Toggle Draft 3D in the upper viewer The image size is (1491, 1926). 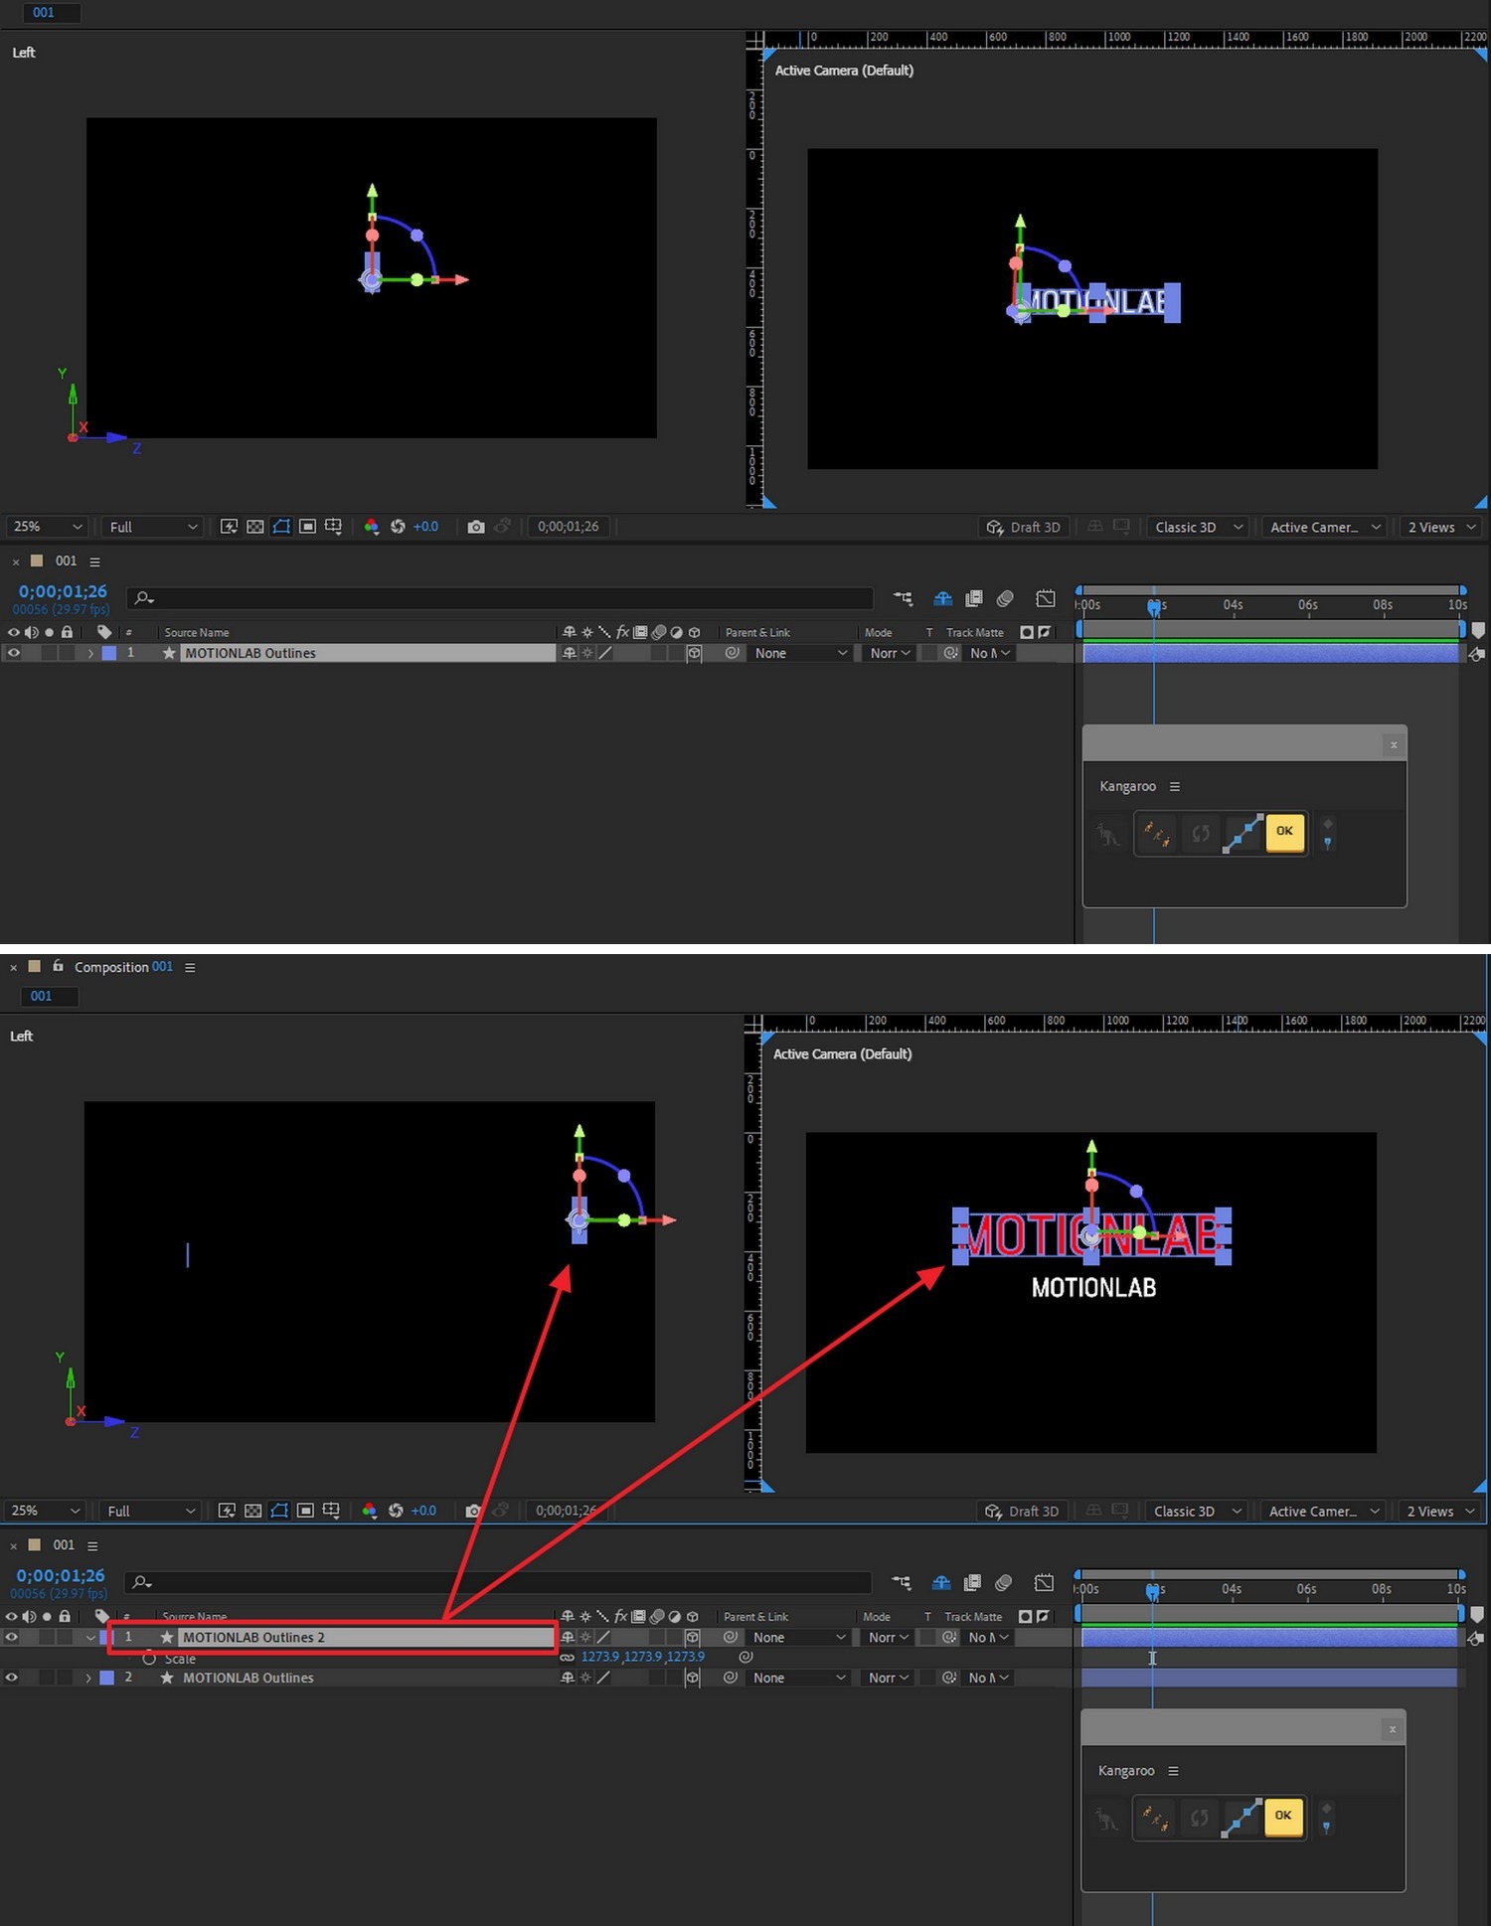[1023, 527]
